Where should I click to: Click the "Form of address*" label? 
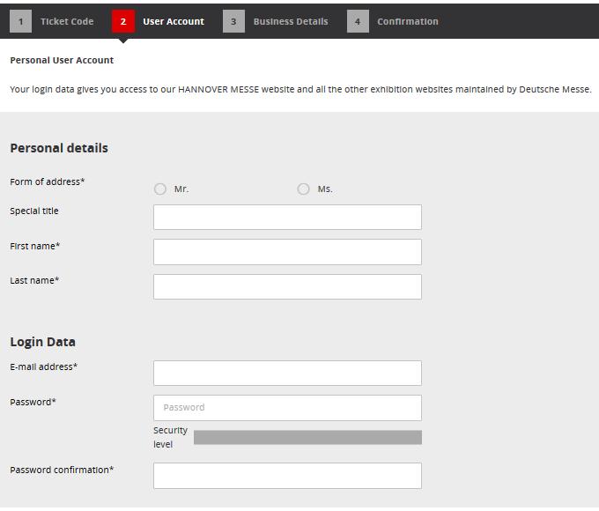[47, 181]
